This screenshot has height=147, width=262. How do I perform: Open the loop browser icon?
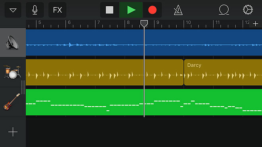click(x=224, y=10)
